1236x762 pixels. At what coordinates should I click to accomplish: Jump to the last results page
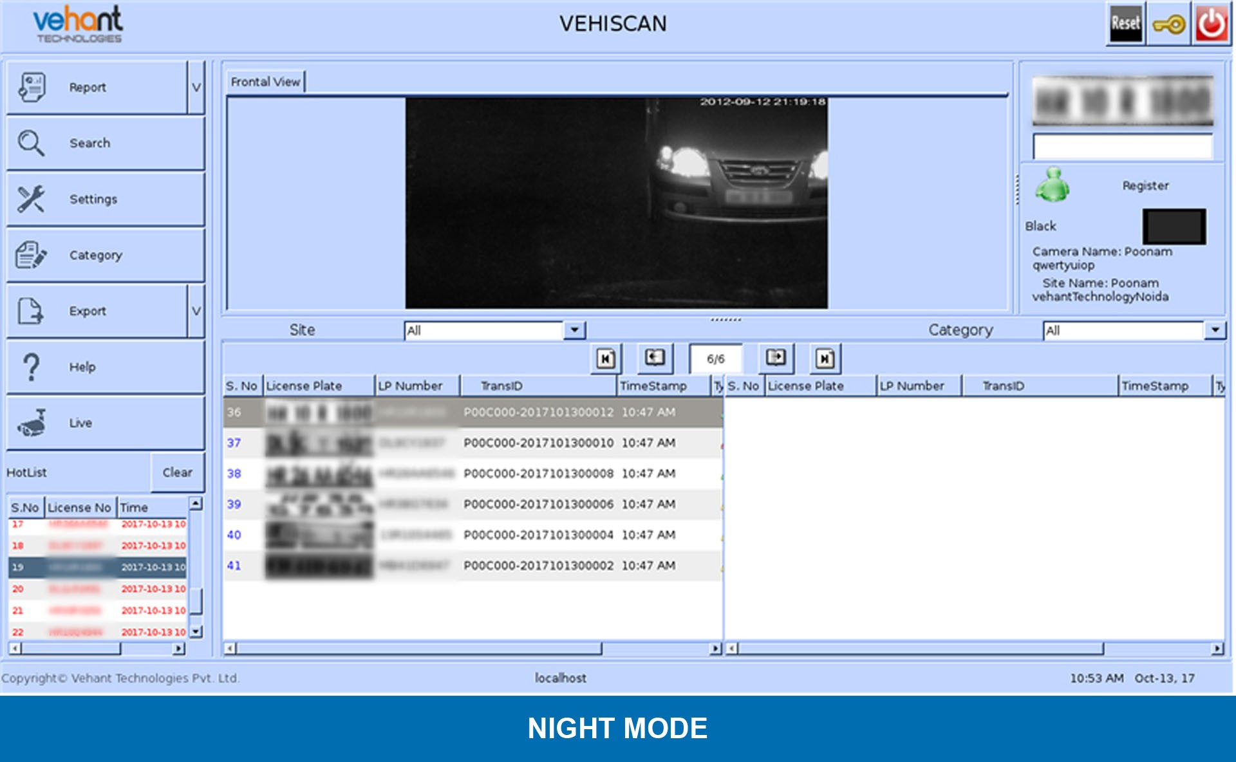point(825,358)
